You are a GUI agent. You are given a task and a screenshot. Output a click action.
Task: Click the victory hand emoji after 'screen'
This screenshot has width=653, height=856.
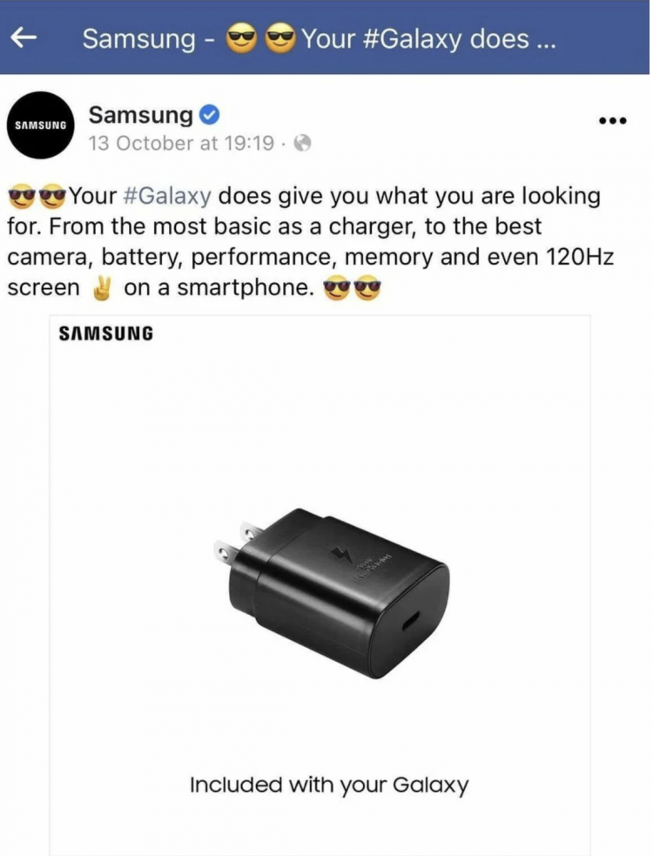point(102,287)
